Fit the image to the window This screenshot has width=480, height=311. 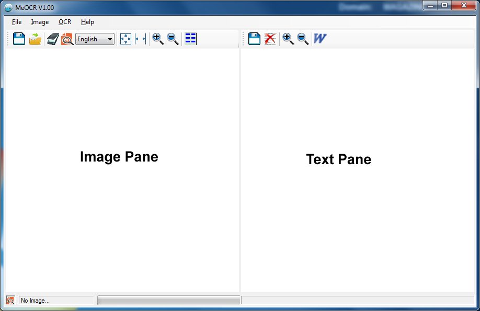125,39
